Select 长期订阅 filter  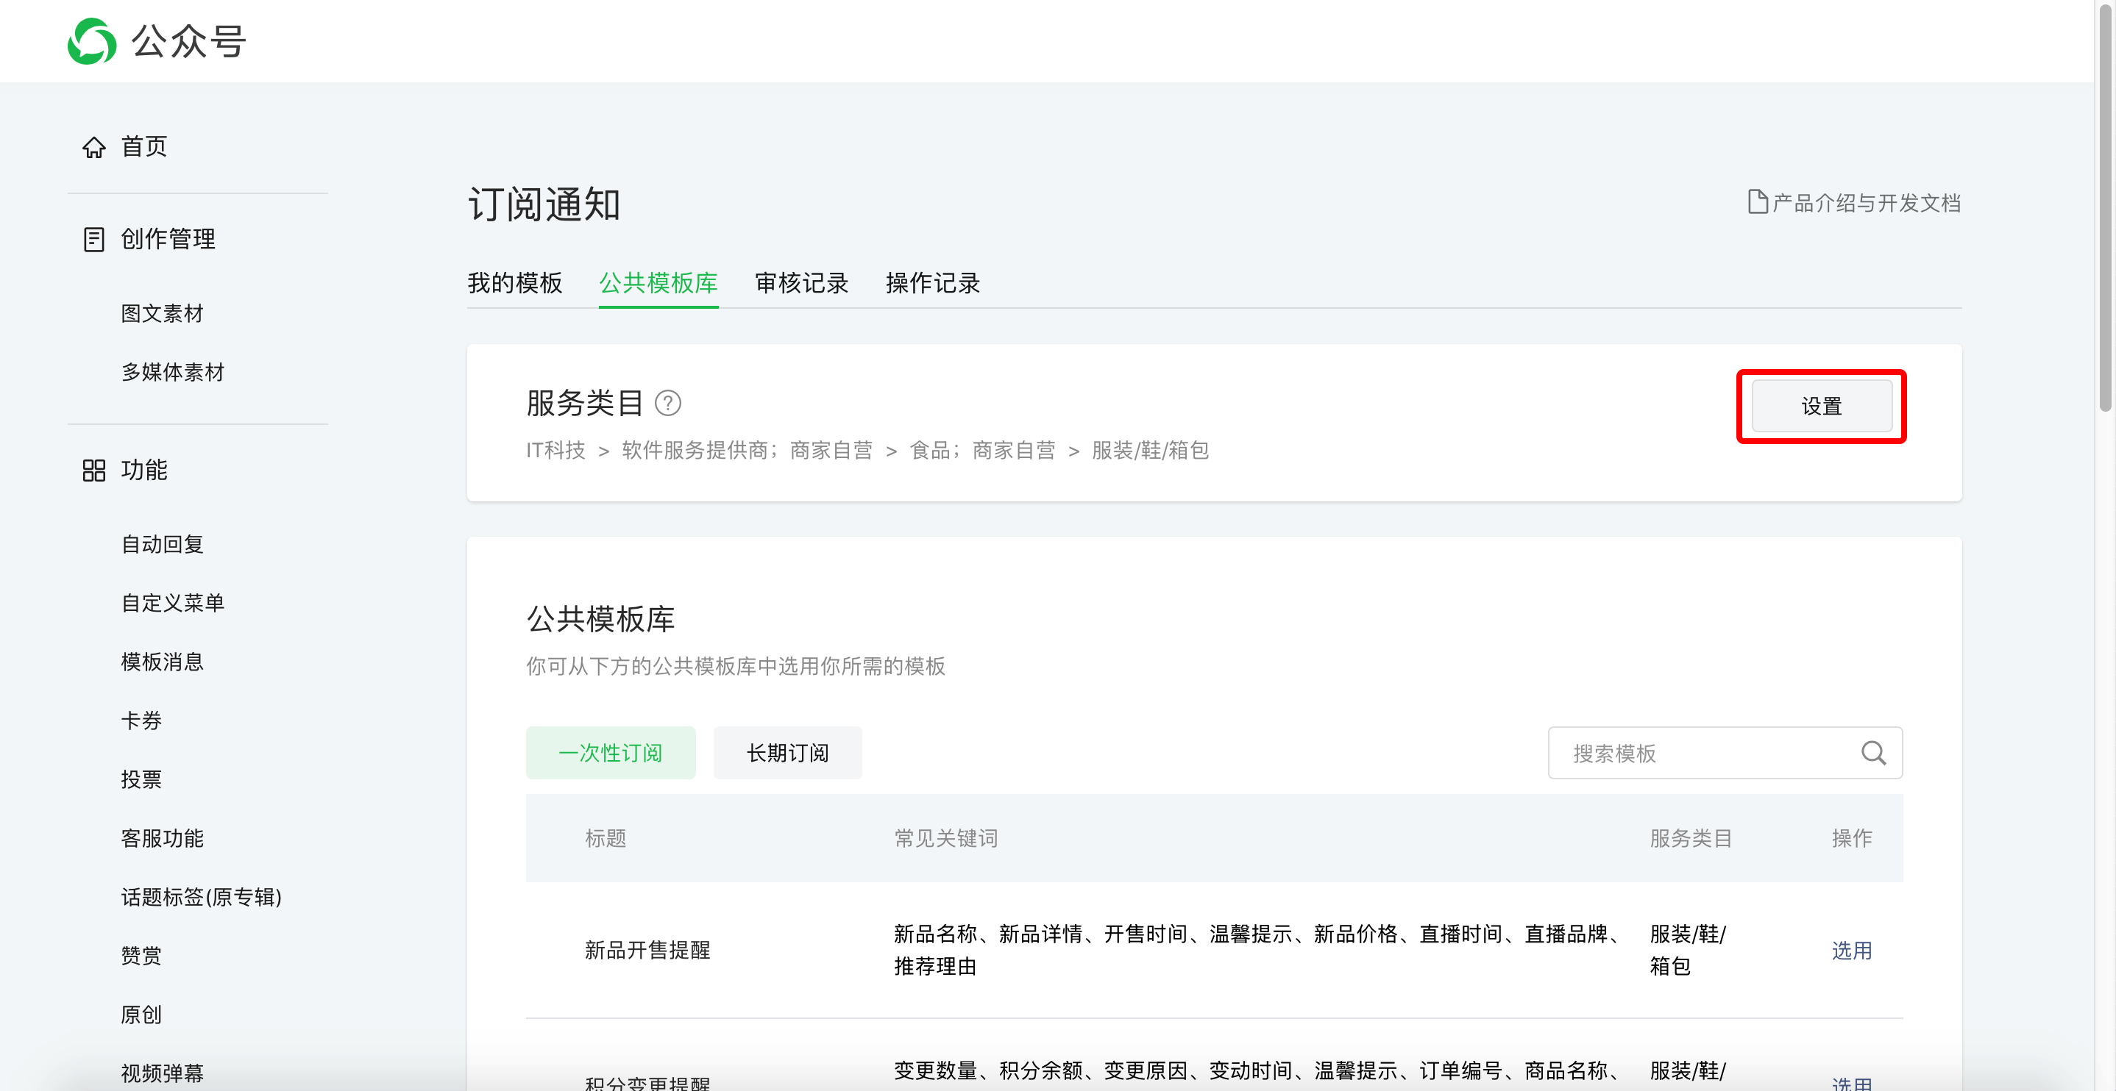pos(788,753)
